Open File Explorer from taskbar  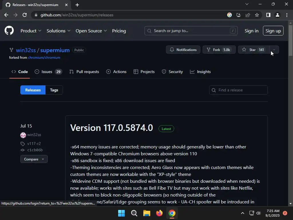[147, 213]
